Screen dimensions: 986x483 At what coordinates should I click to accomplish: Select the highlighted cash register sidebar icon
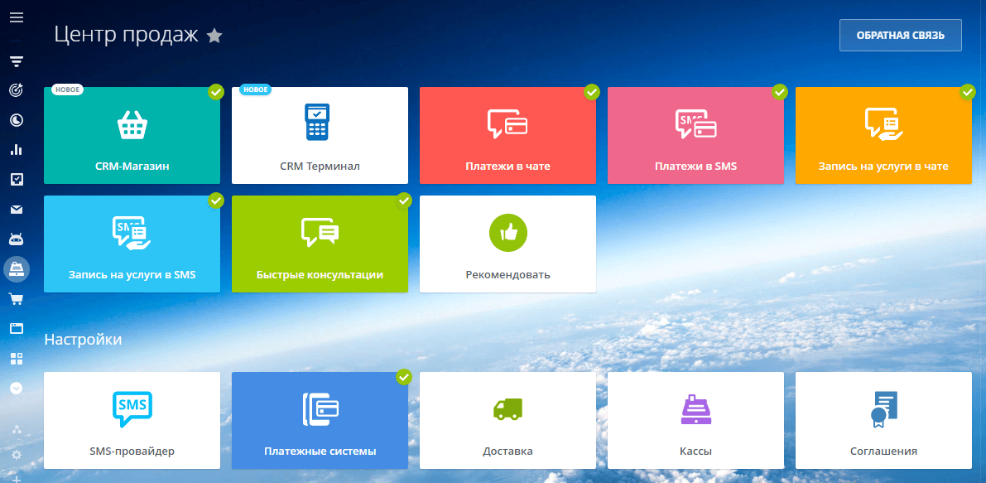[17, 268]
